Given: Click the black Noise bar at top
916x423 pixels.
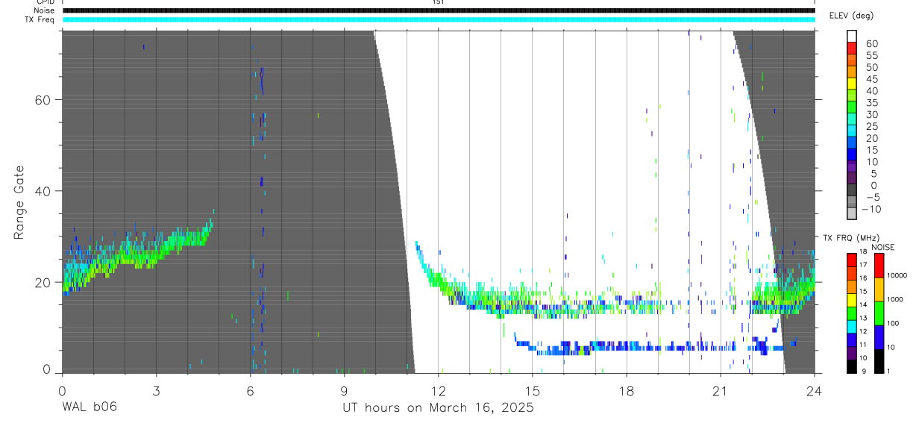Looking at the screenshot, I should click(439, 10).
